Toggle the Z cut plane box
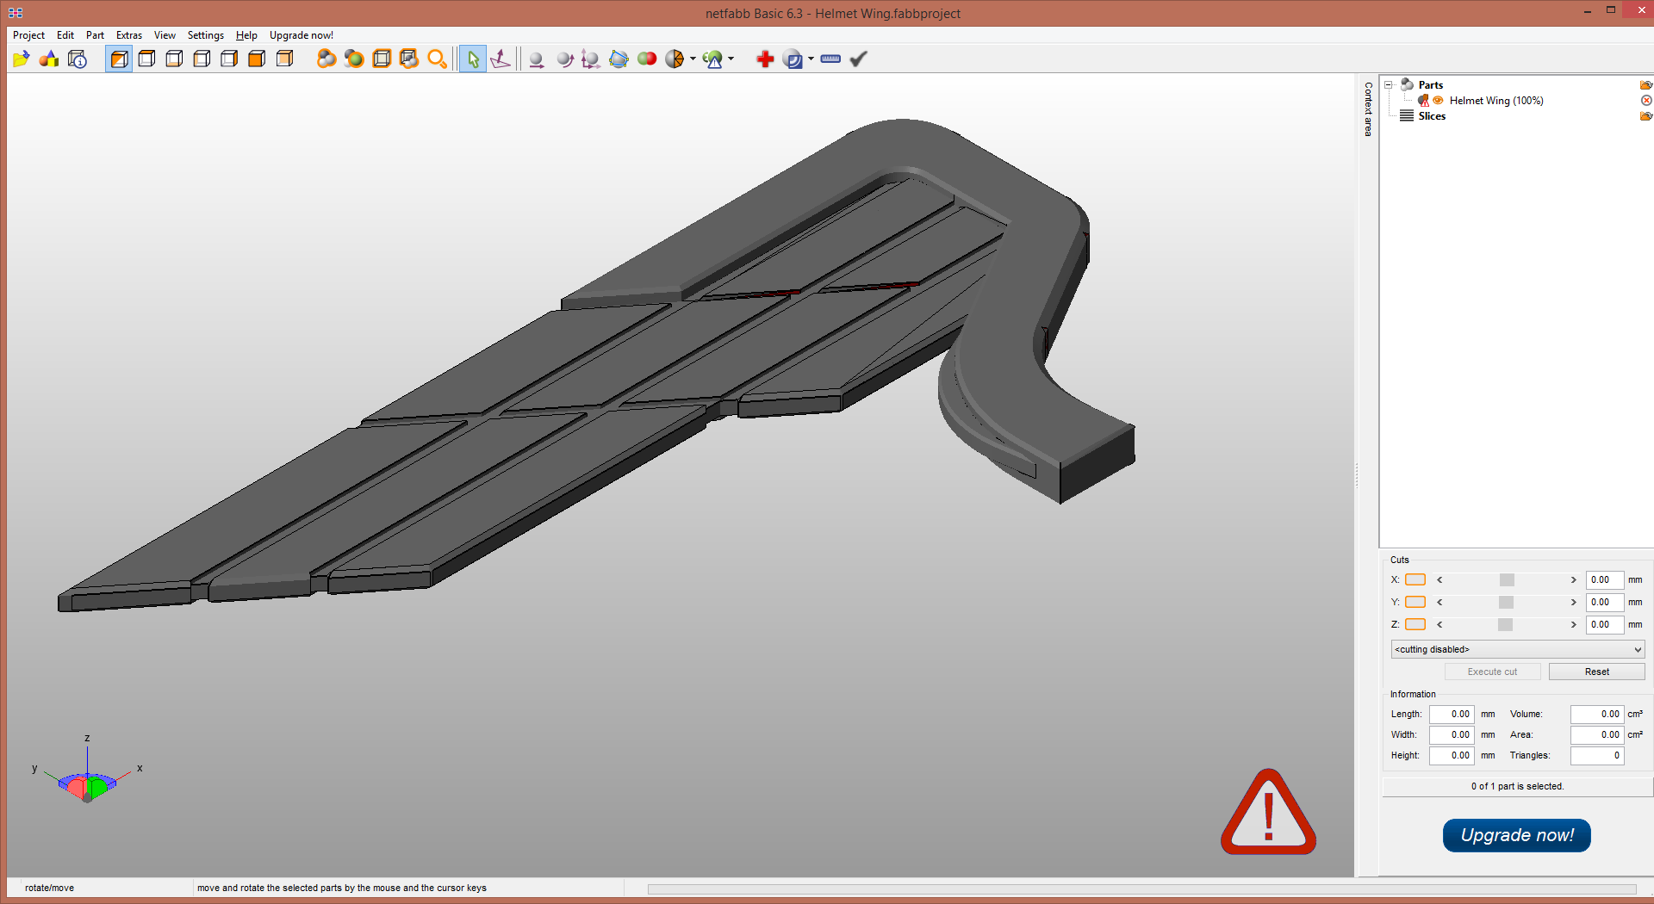The image size is (1654, 904). click(x=1415, y=625)
